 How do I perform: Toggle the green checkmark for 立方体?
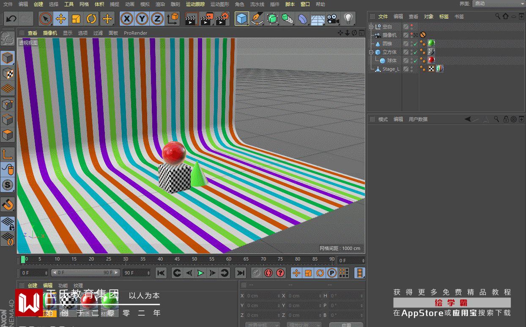(x=415, y=52)
